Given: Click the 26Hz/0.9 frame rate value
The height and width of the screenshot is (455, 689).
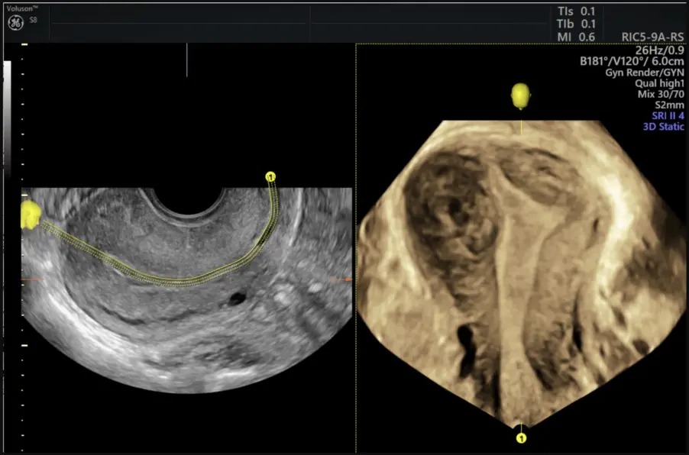Looking at the screenshot, I should 659,50.
